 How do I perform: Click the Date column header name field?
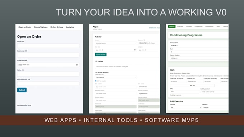[116, 87]
